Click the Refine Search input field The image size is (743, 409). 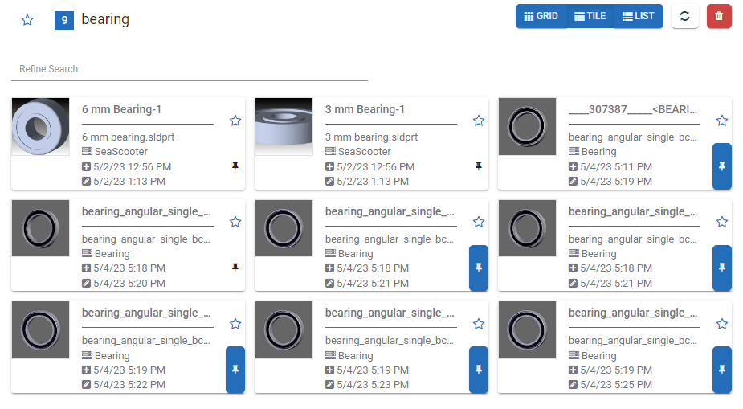(x=189, y=69)
